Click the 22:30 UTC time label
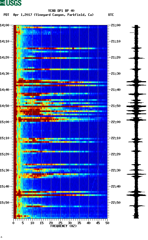Image resolution: width=148 pixels, height=240 pixels. [x=116, y=170]
